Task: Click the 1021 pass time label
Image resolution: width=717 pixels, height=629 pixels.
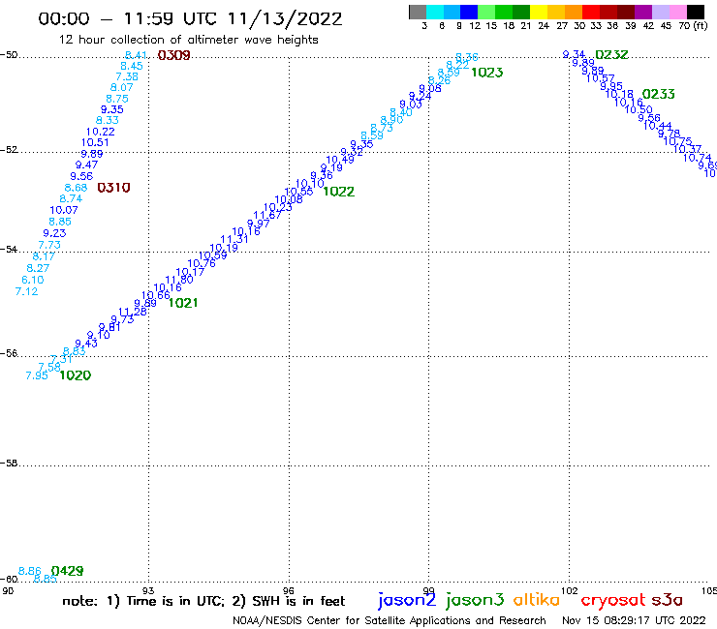Action: [x=183, y=303]
